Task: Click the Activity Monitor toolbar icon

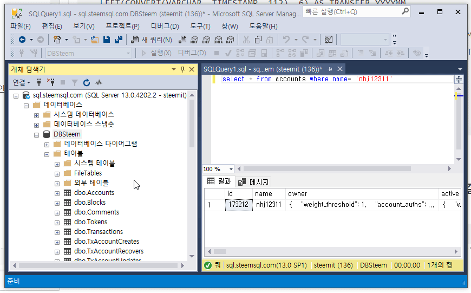Action: [329, 40]
